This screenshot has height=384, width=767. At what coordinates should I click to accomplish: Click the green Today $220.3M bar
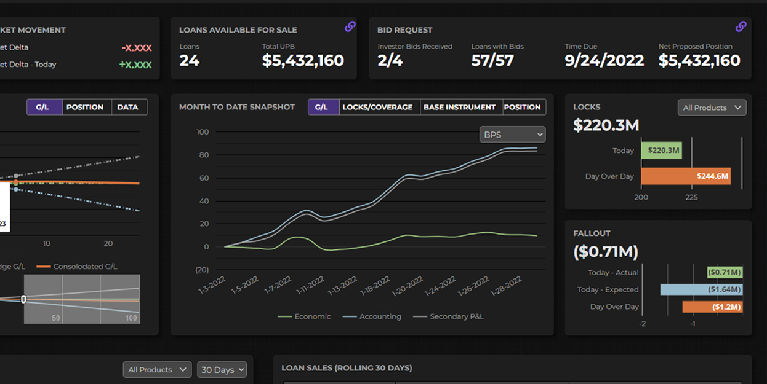[661, 151]
